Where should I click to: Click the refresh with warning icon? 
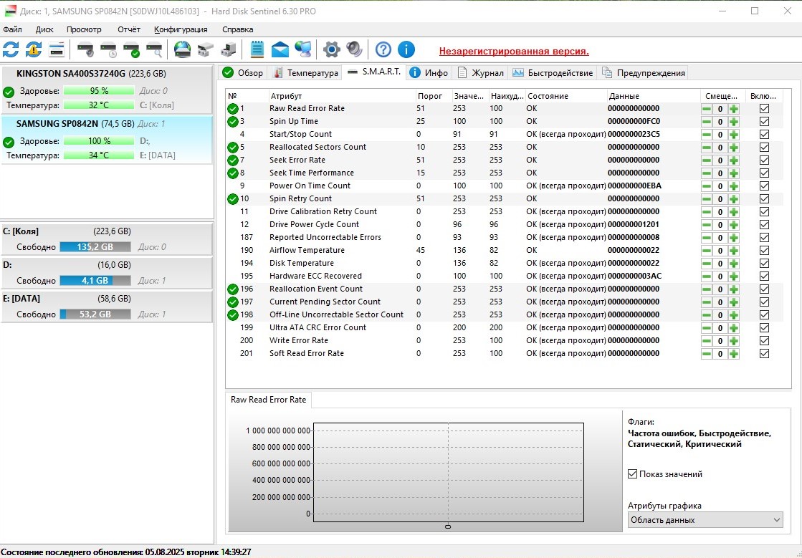(34, 49)
